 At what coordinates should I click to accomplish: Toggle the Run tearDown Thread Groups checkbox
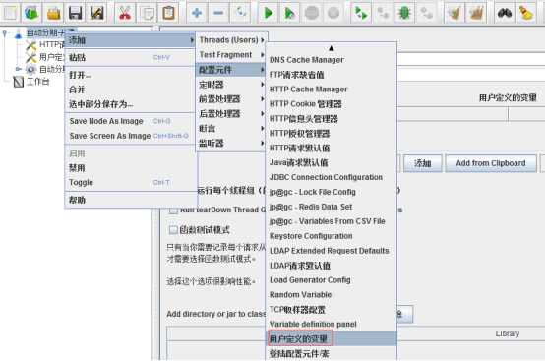tap(173, 210)
